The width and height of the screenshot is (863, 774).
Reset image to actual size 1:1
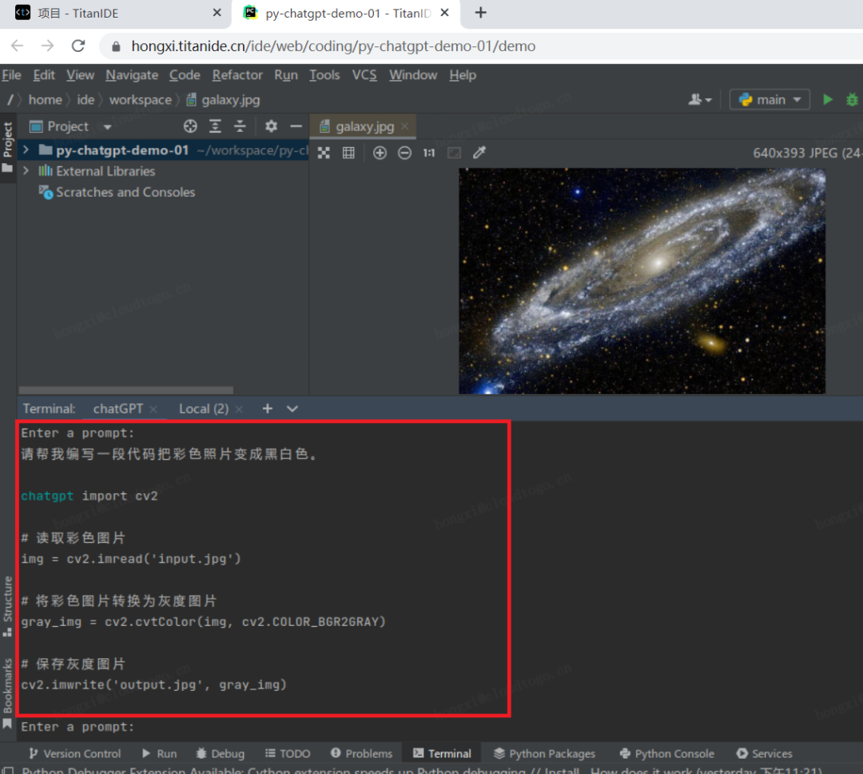[429, 154]
